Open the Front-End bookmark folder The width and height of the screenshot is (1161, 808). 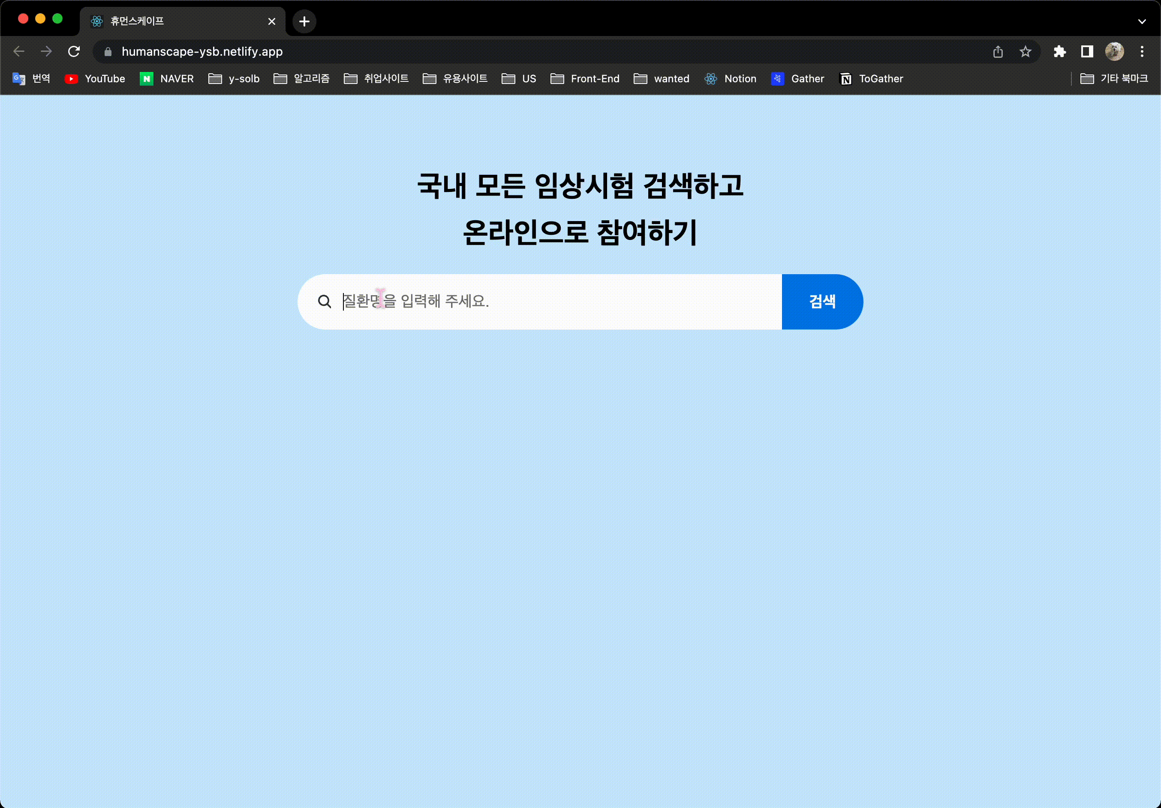tap(584, 79)
